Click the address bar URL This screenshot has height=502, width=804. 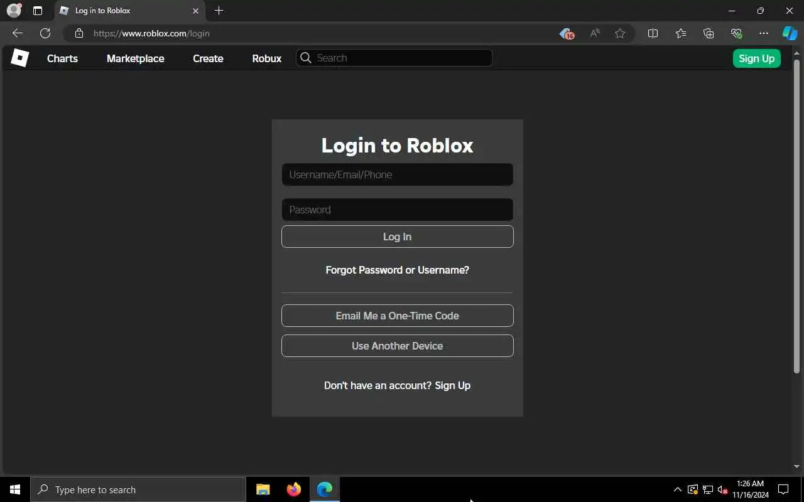point(151,33)
